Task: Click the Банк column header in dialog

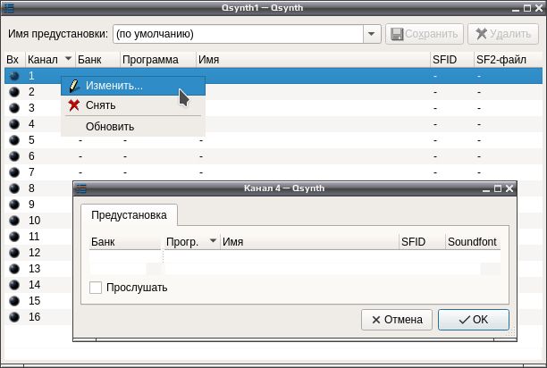Action: pos(125,242)
